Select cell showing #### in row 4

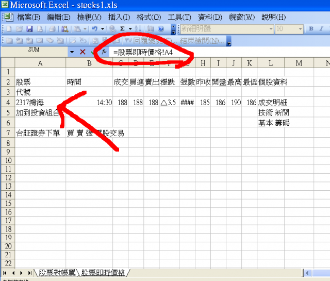pyautogui.click(x=187, y=102)
